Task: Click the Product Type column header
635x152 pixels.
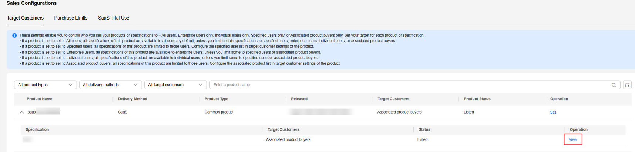Action: click(216, 99)
